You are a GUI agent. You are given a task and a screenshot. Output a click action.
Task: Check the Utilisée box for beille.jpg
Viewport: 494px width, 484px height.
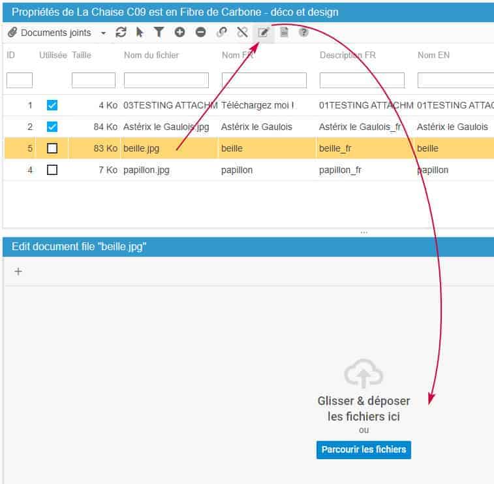(x=52, y=148)
